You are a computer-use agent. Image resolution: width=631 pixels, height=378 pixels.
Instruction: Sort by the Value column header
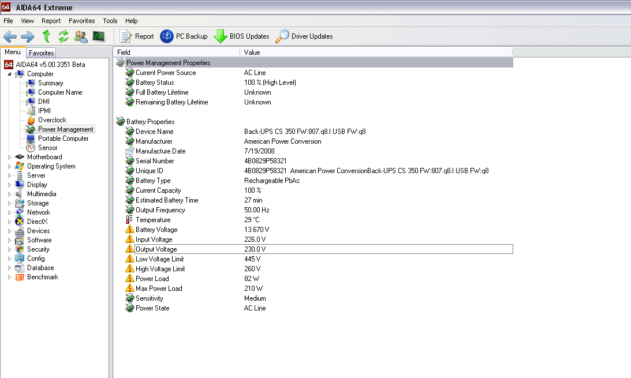376,53
